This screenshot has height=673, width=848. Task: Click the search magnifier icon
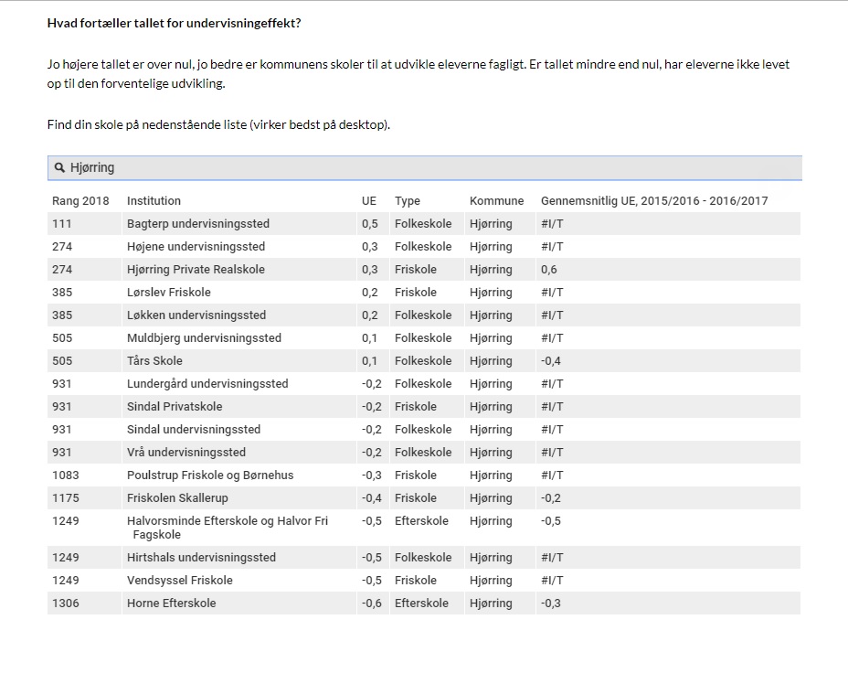(x=60, y=167)
